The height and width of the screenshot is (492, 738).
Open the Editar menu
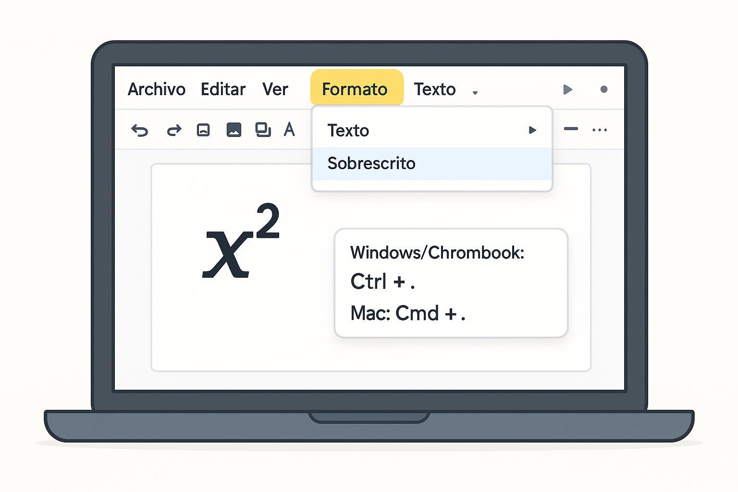click(x=223, y=89)
